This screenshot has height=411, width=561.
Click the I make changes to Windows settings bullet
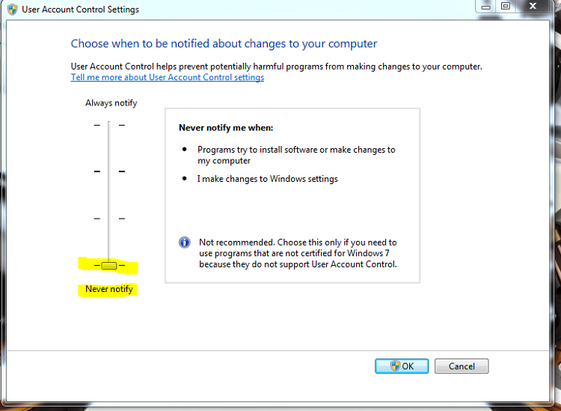[x=267, y=179]
